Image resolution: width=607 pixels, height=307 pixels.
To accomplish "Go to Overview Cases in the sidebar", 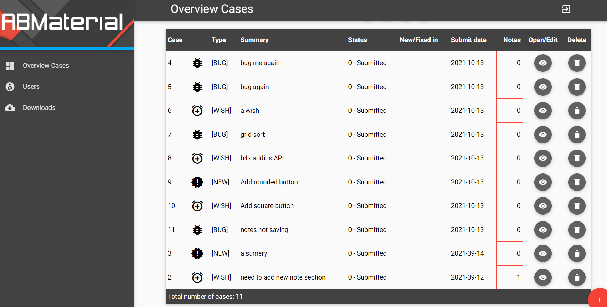I will click(46, 66).
